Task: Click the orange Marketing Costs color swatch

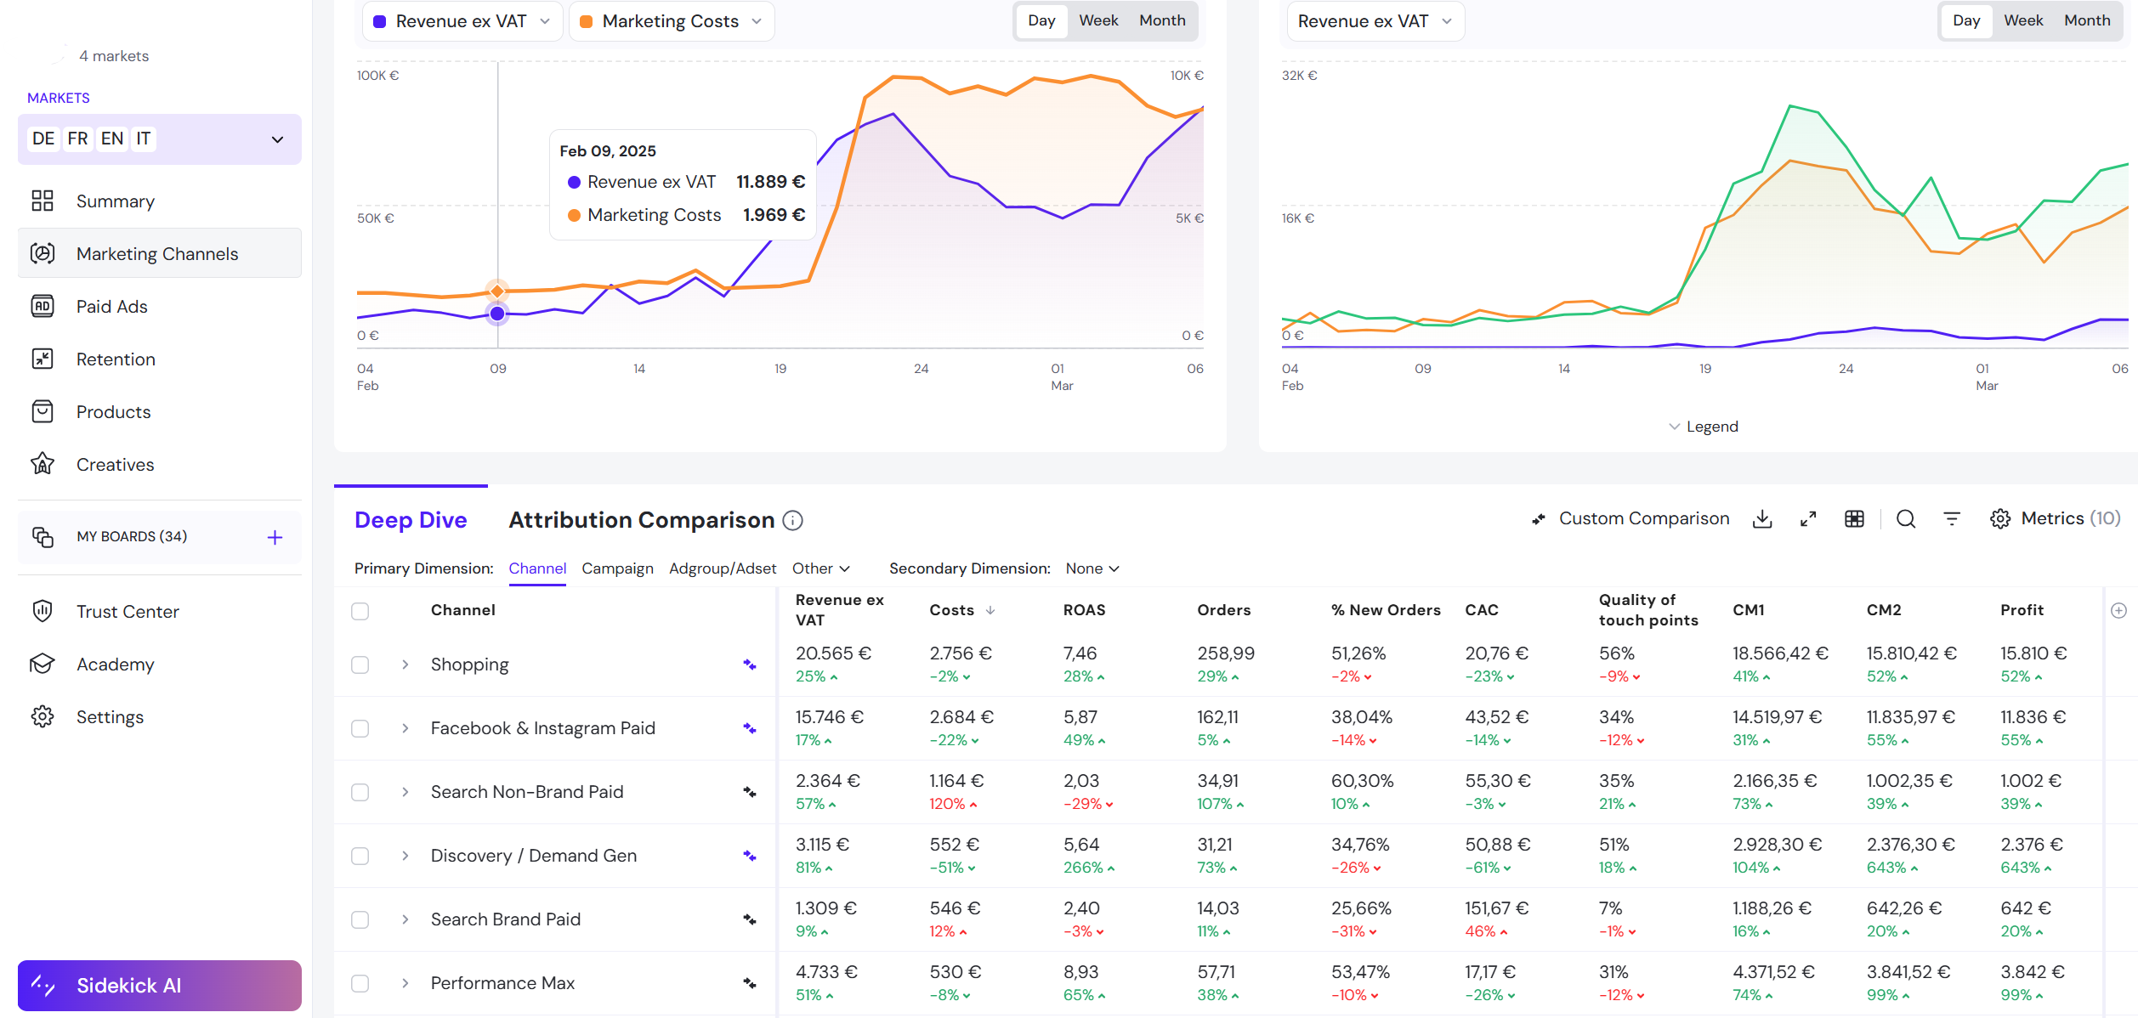Action: pyautogui.click(x=587, y=22)
